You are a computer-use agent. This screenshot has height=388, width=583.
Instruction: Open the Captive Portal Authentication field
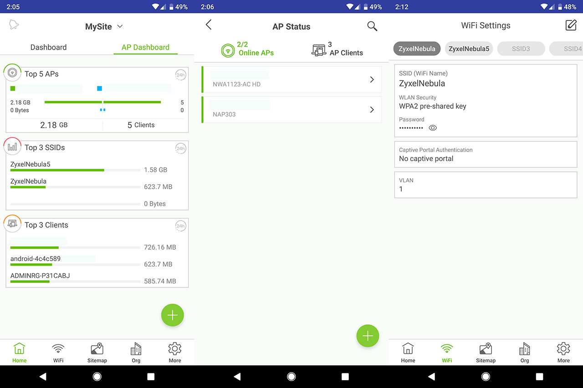486,154
